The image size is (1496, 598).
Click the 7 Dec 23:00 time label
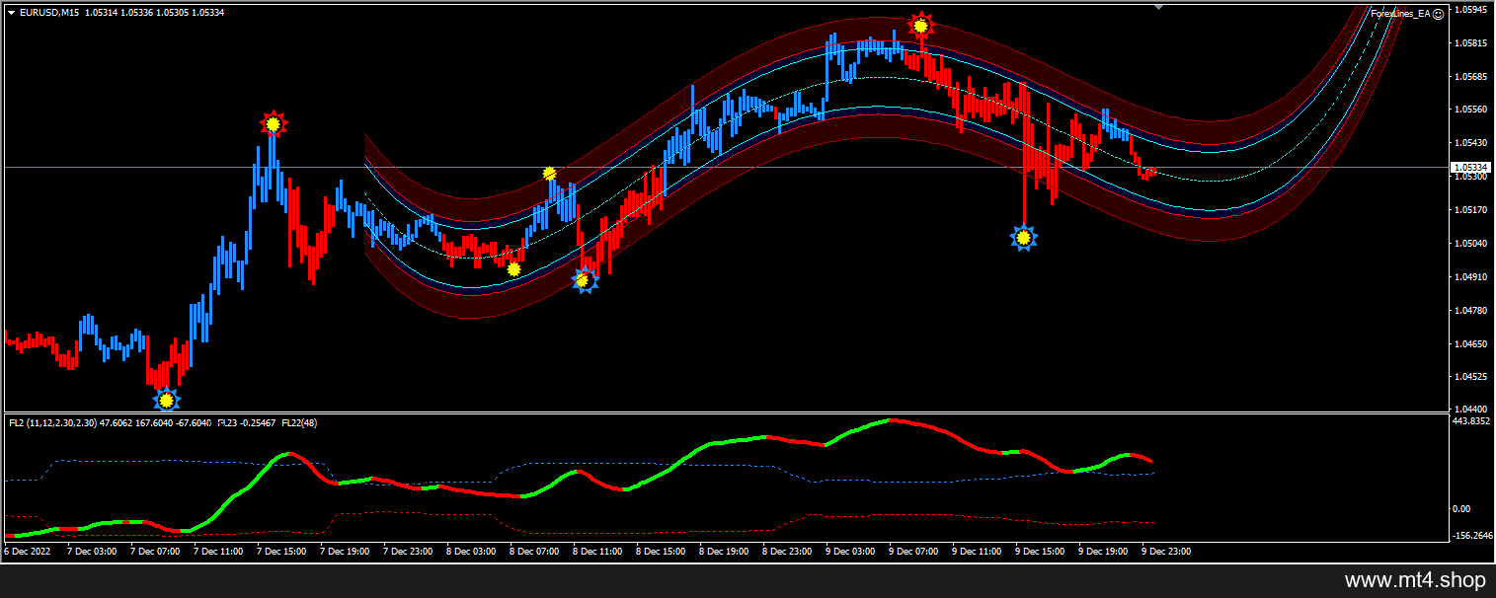point(408,552)
